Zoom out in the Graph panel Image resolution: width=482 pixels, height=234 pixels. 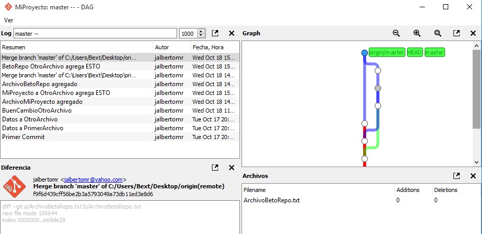pyautogui.click(x=396, y=33)
